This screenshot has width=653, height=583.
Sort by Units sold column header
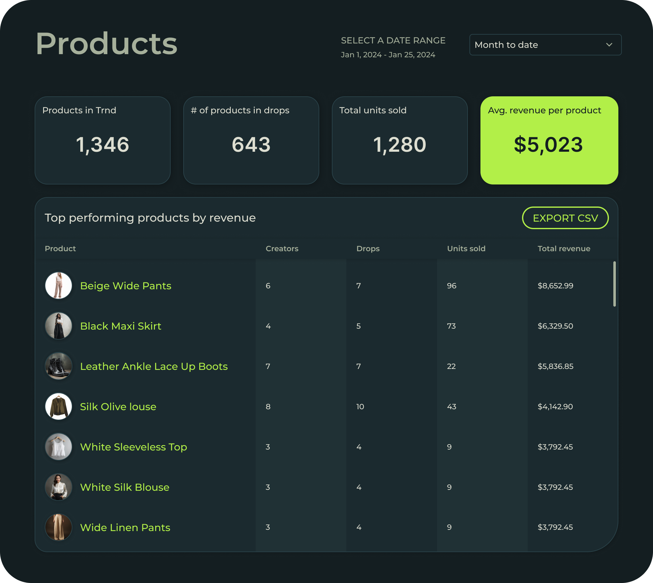coord(466,249)
